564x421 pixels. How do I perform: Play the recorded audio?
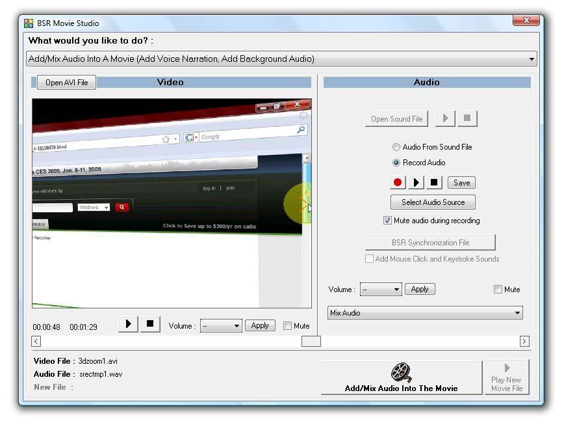point(416,183)
